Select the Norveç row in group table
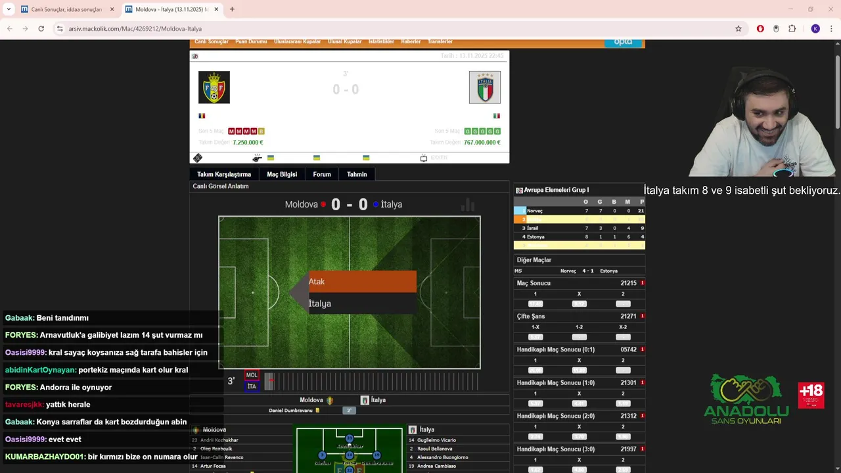Image resolution: width=841 pixels, height=473 pixels. coord(580,211)
